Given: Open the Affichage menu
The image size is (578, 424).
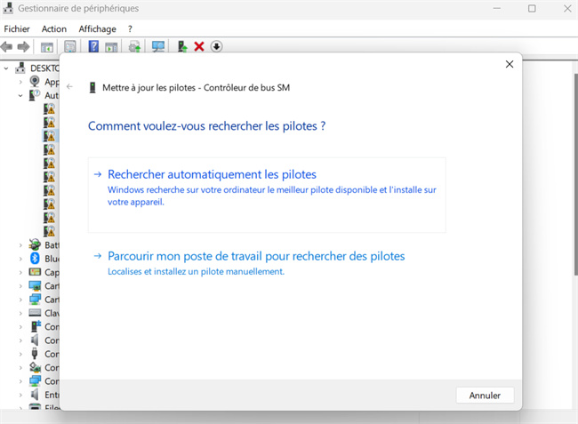Looking at the screenshot, I should pos(97,28).
